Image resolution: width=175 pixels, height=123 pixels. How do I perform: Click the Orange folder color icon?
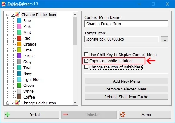click(x=19, y=44)
